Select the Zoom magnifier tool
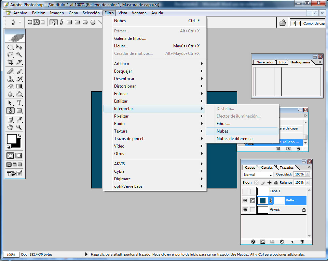Image resolution: width=328 pixels, height=261 pixels. 19,127
